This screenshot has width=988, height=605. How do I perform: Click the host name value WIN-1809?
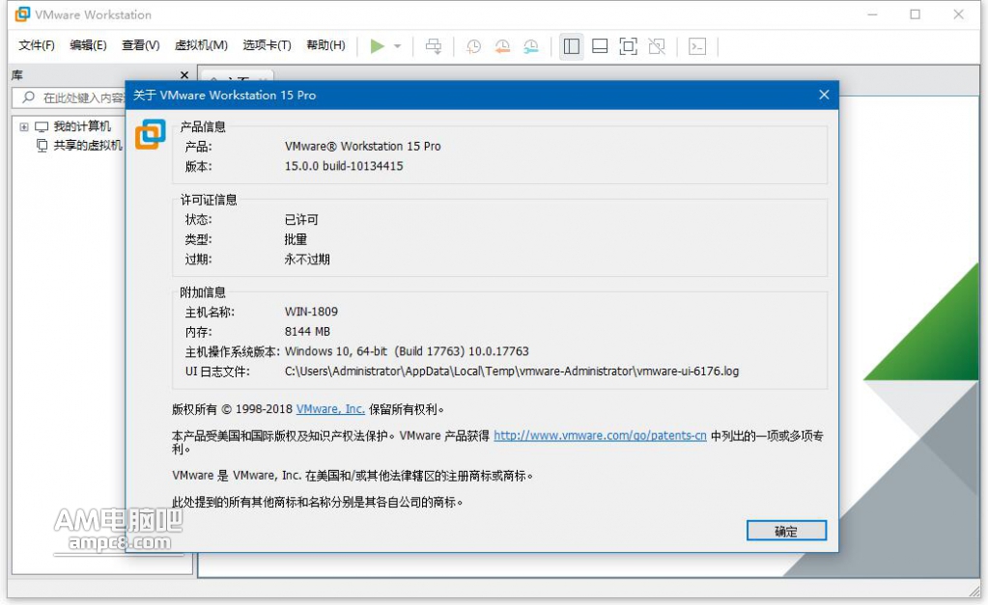click(311, 312)
